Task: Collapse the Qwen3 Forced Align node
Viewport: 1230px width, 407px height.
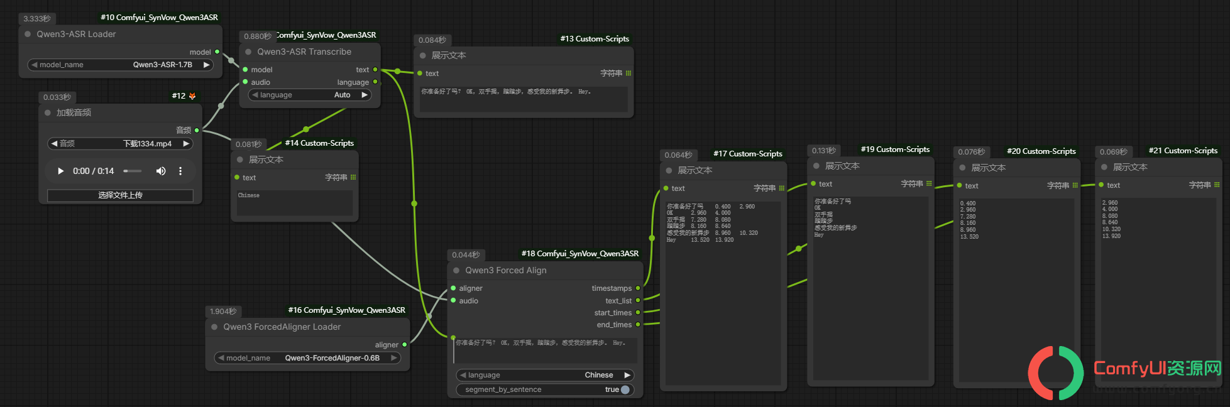Action: (456, 270)
